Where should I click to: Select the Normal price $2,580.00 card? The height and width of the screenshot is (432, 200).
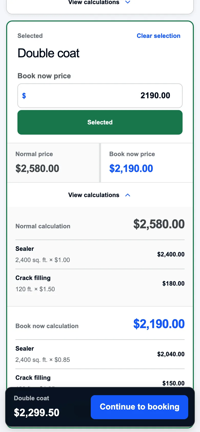point(53,163)
